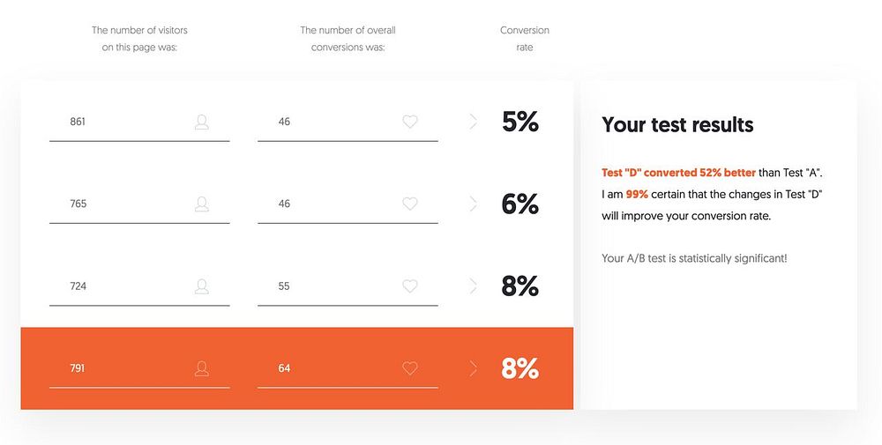Click the chevron arrow in the orange row
Image resolution: width=882 pixels, height=445 pixels.
pos(474,368)
